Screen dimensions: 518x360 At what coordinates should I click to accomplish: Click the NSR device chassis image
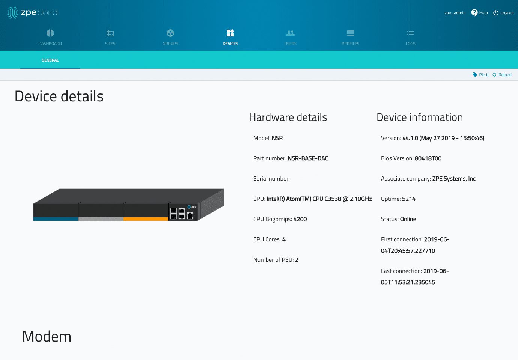click(128, 205)
